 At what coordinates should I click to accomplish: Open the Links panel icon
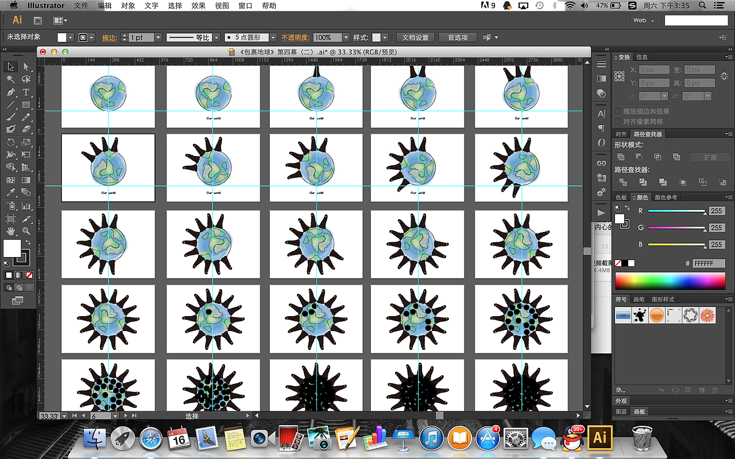click(601, 163)
